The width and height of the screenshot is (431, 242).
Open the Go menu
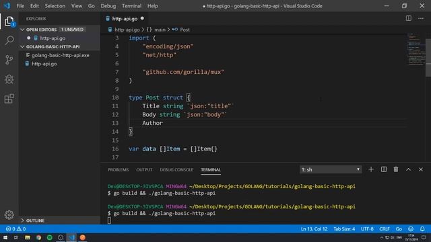(92, 6)
